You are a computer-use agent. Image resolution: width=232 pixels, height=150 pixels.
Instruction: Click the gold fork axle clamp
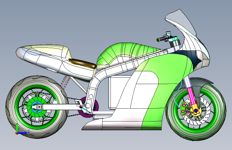196,109
